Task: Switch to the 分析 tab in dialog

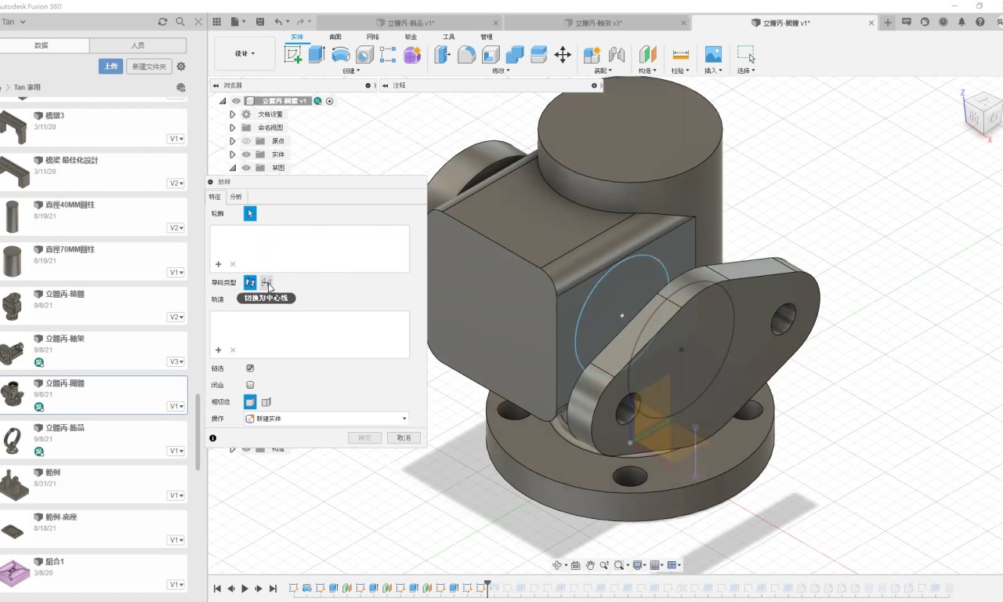Action: point(236,197)
